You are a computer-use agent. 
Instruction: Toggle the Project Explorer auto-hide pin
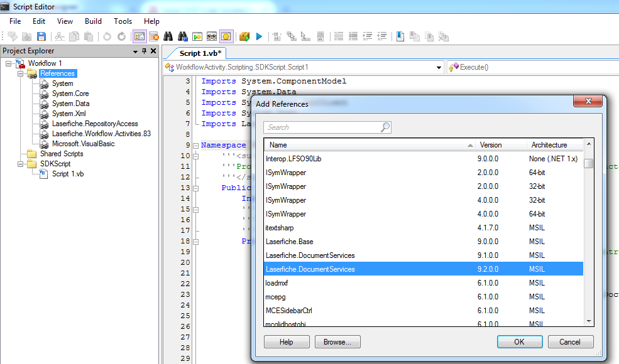pyautogui.click(x=144, y=51)
